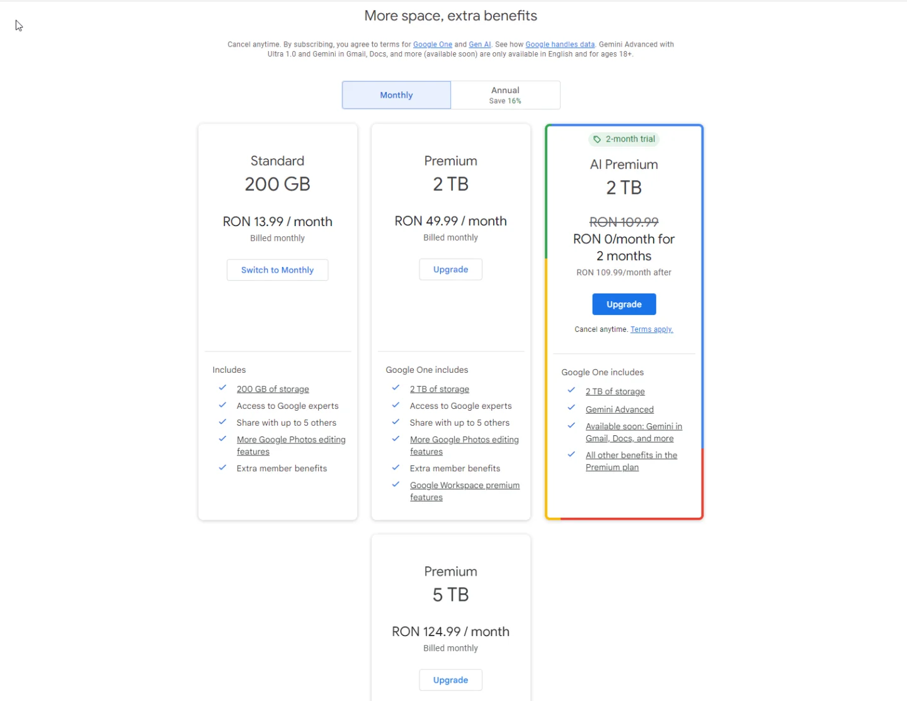Viewport: 907px width, 701px height.
Task: Click RON 13.99 / month price
Action: (x=277, y=222)
